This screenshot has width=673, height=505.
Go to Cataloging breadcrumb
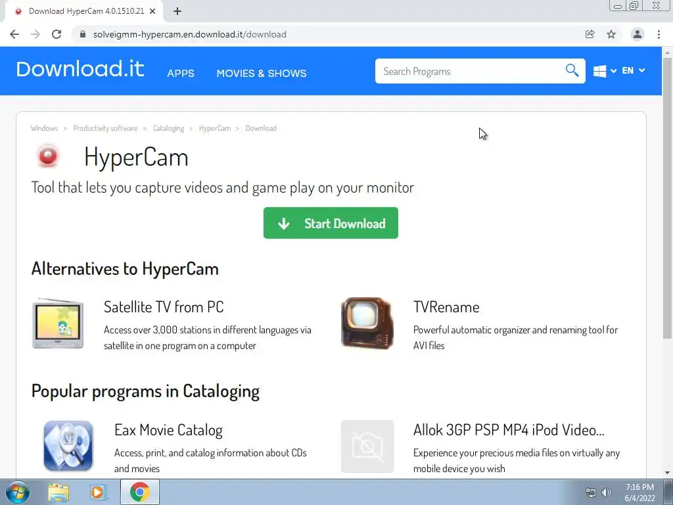click(x=168, y=128)
